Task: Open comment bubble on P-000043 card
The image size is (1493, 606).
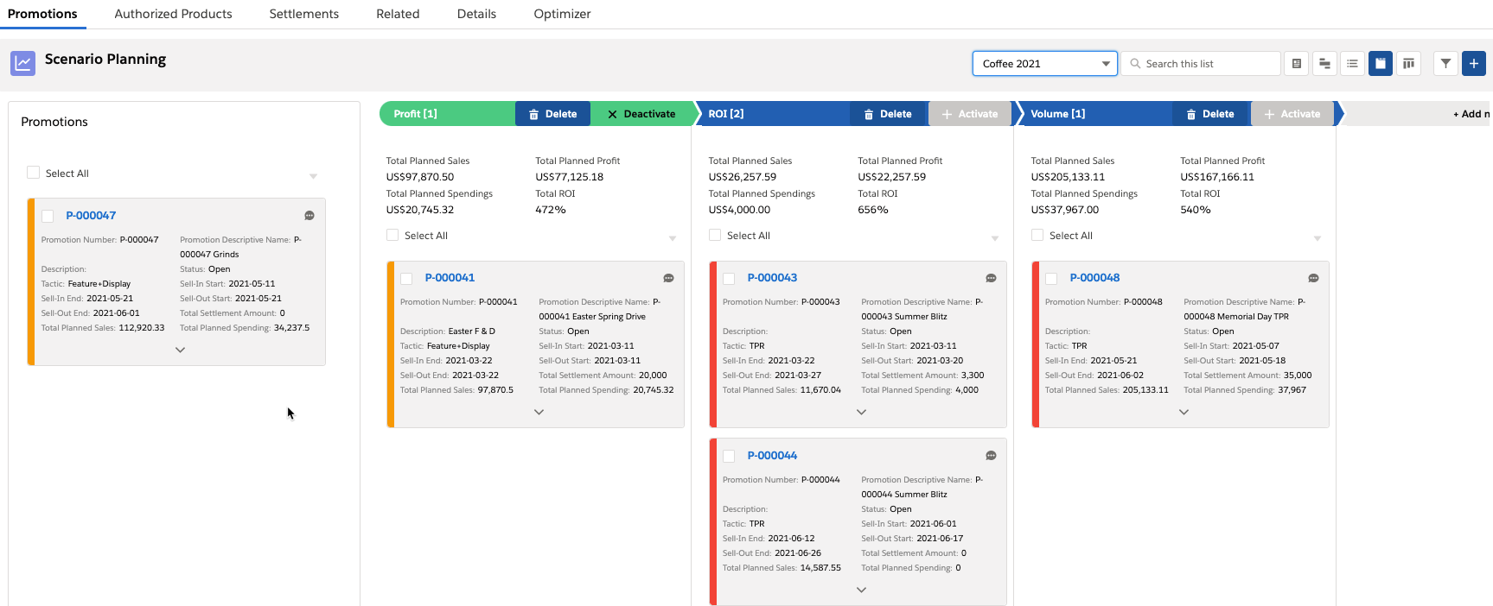Action: (x=991, y=278)
